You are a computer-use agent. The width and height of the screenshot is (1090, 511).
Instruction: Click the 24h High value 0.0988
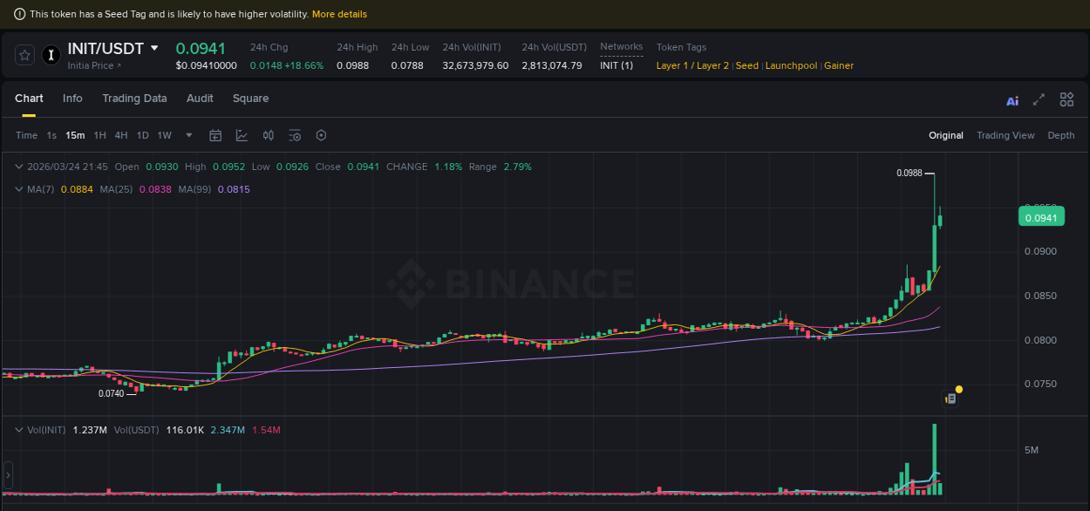[x=353, y=65]
